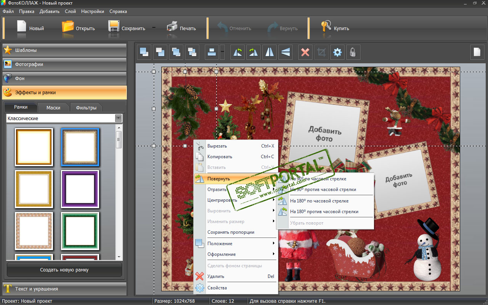Open the Правка menu
The image size is (488, 305).
(27, 11)
